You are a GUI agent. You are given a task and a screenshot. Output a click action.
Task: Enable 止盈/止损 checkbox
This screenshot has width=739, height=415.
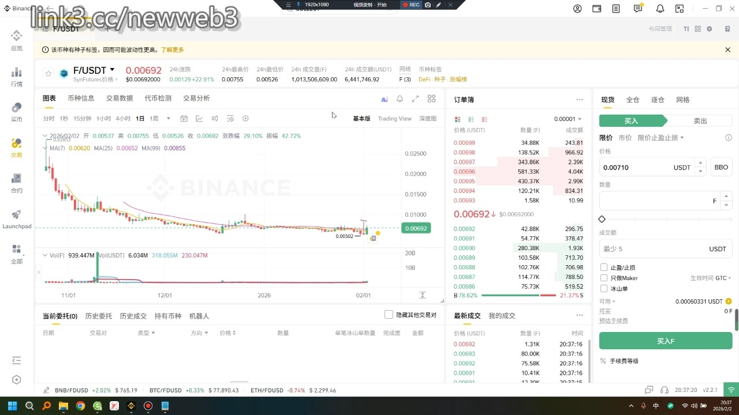604,267
